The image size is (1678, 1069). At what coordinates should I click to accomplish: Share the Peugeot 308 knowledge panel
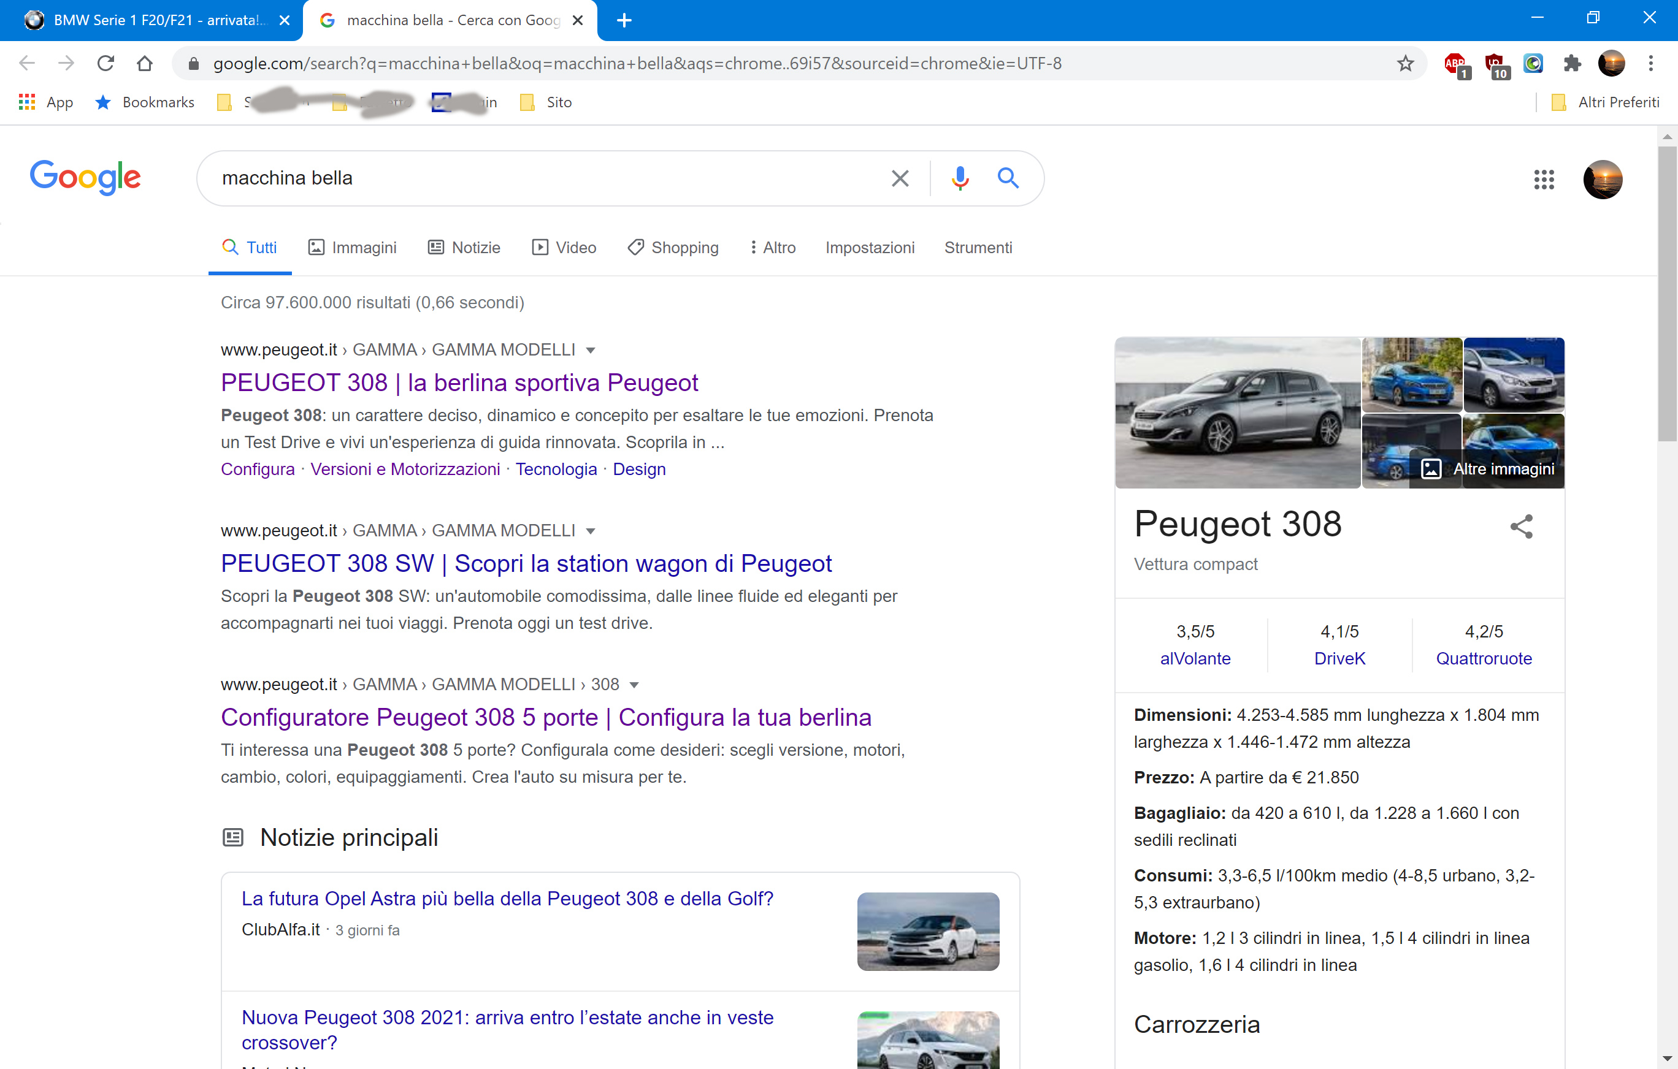[1521, 527]
